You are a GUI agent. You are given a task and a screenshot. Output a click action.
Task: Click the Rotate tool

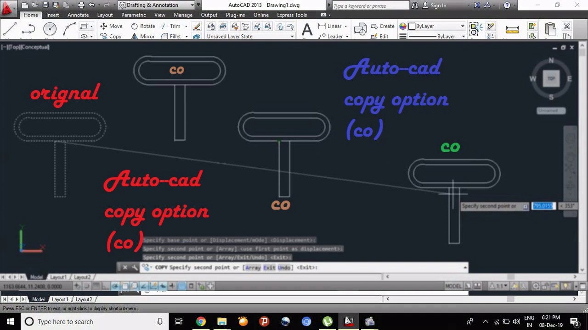(143, 26)
